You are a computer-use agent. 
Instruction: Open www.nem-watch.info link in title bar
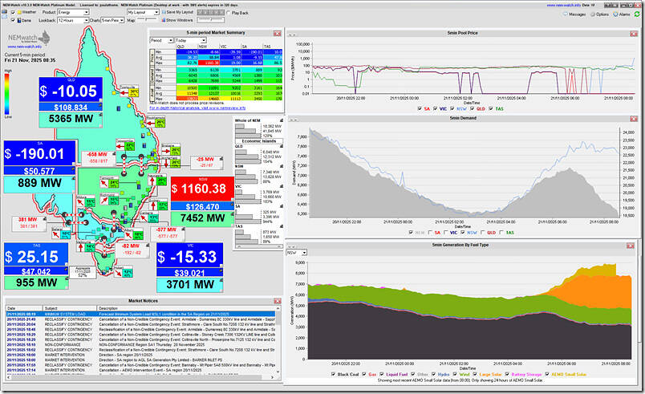click(563, 5)
